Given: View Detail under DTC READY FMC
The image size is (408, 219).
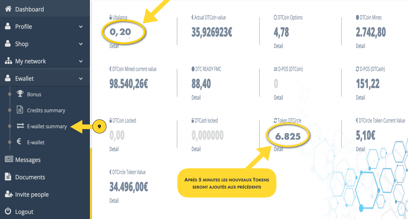Looking at the screenshot, I should click(196, 98).
